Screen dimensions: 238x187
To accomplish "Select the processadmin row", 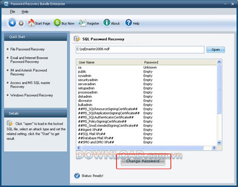I will [146, 92].
